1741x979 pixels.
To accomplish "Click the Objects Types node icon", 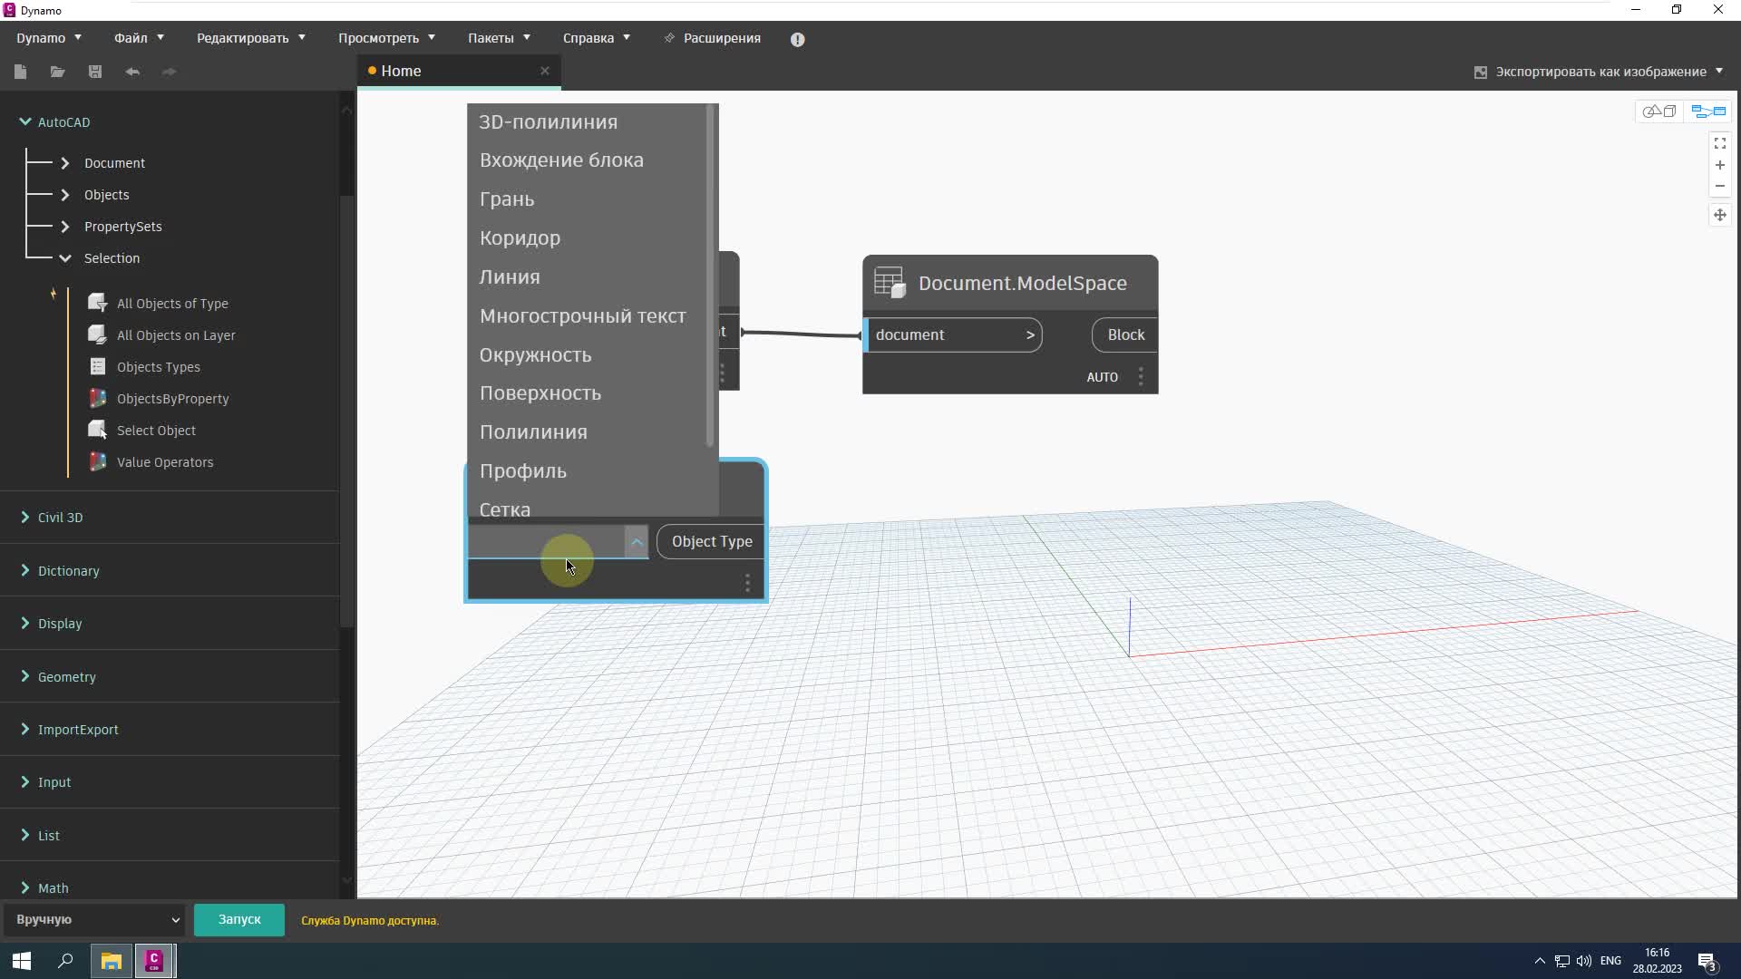I will 97,366.
